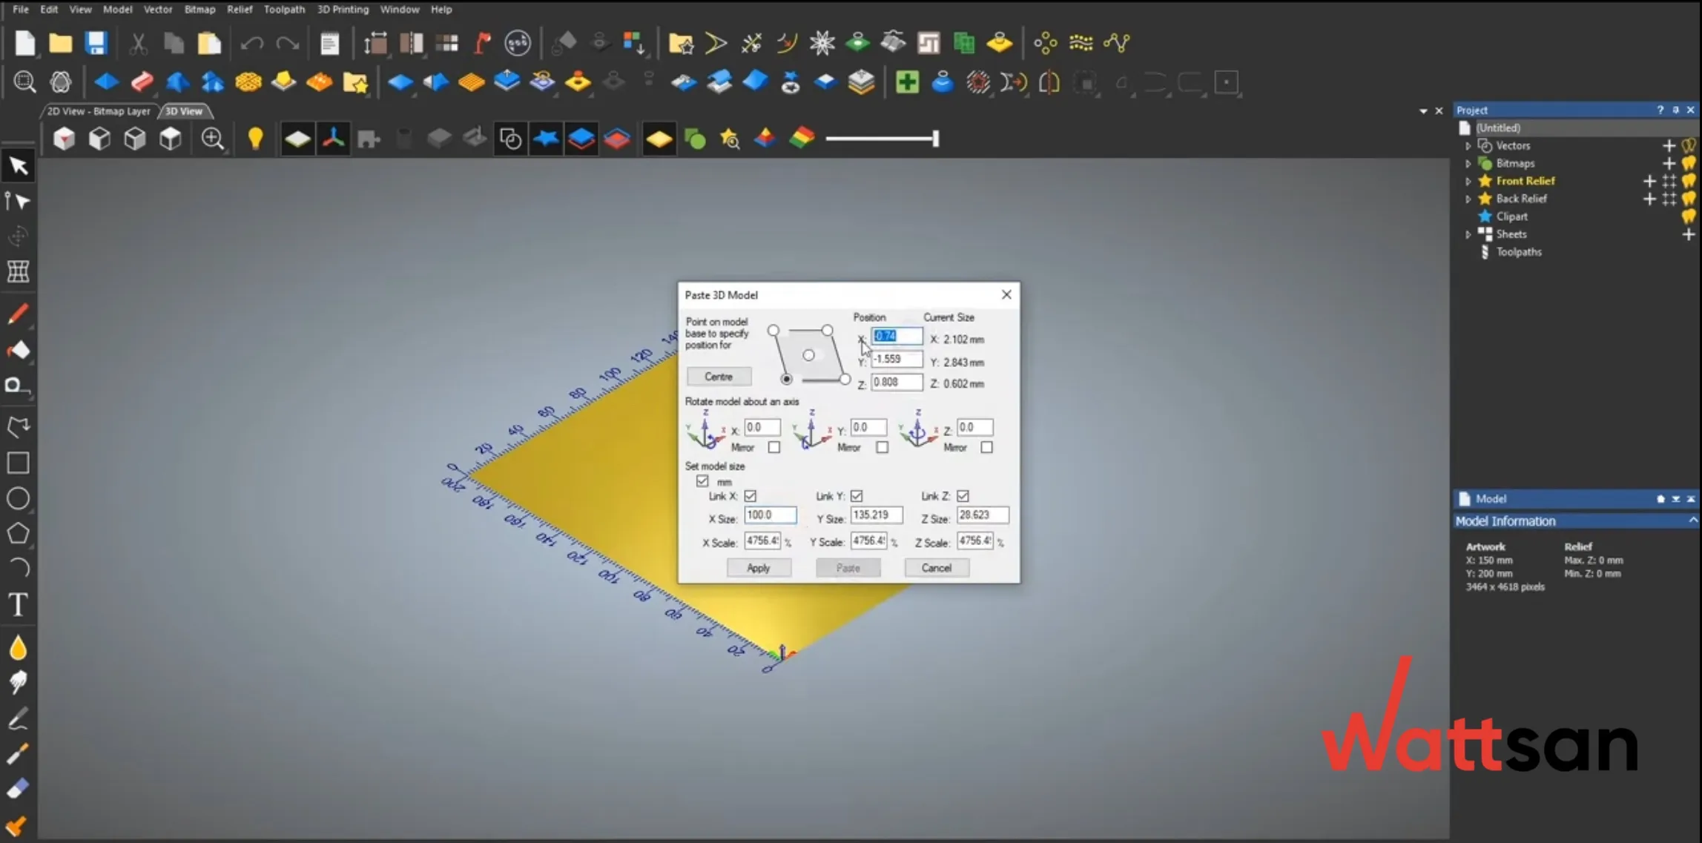
Task: Toggle Bitmaps visibility light bulb
Action: 1689,164
